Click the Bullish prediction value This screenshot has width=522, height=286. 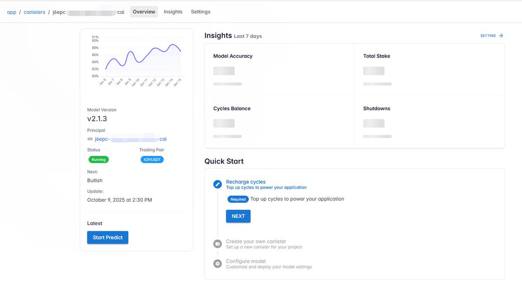[x=95, y=181]
